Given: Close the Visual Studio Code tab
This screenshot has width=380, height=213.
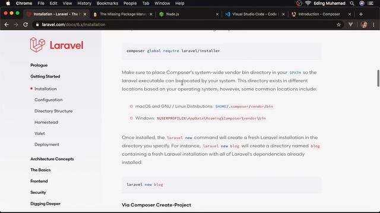Looking at the screenshot, I should pyautogui.click(x=283, y=14).
